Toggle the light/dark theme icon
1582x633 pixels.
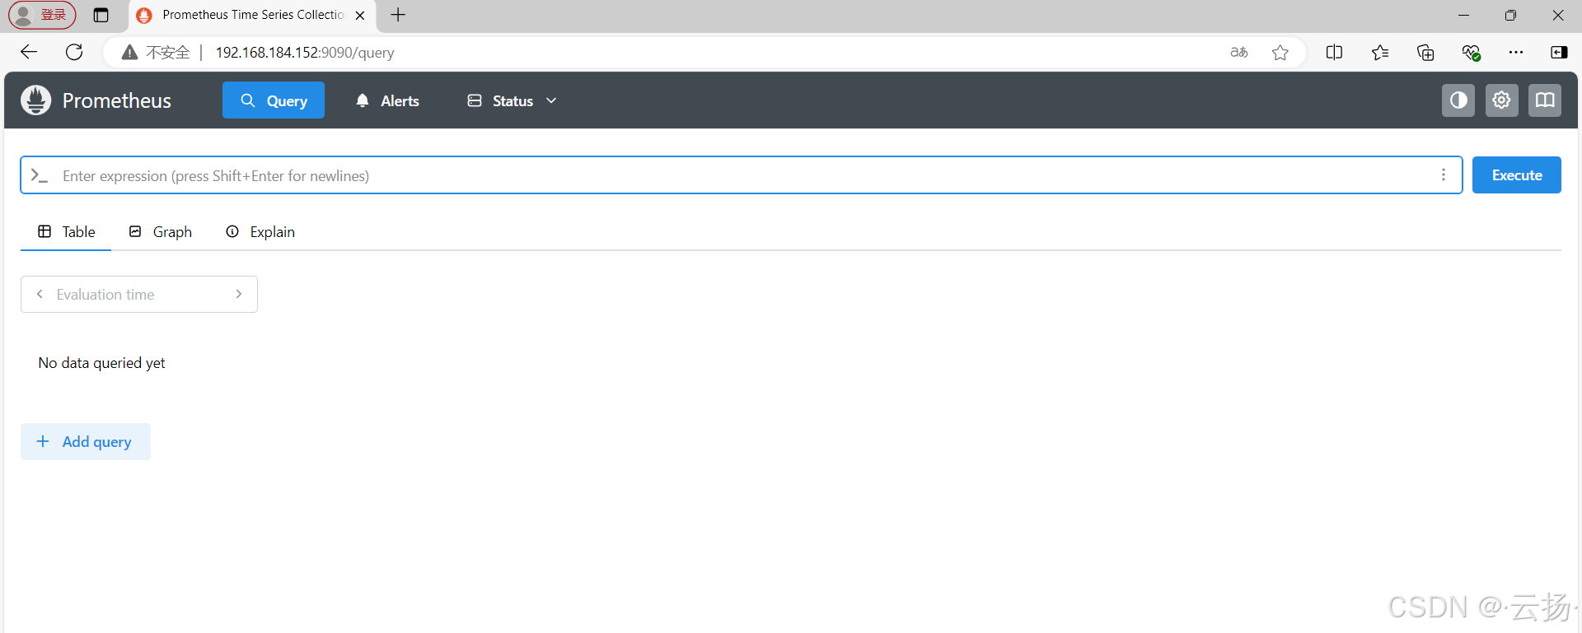pyautogui.click(x=1458, y=100)
